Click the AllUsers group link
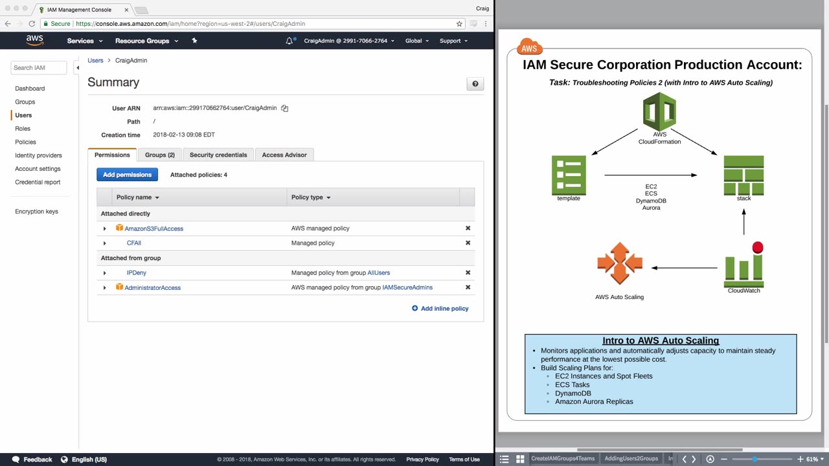Screen dimensions: 829x466 coord(379,272)
